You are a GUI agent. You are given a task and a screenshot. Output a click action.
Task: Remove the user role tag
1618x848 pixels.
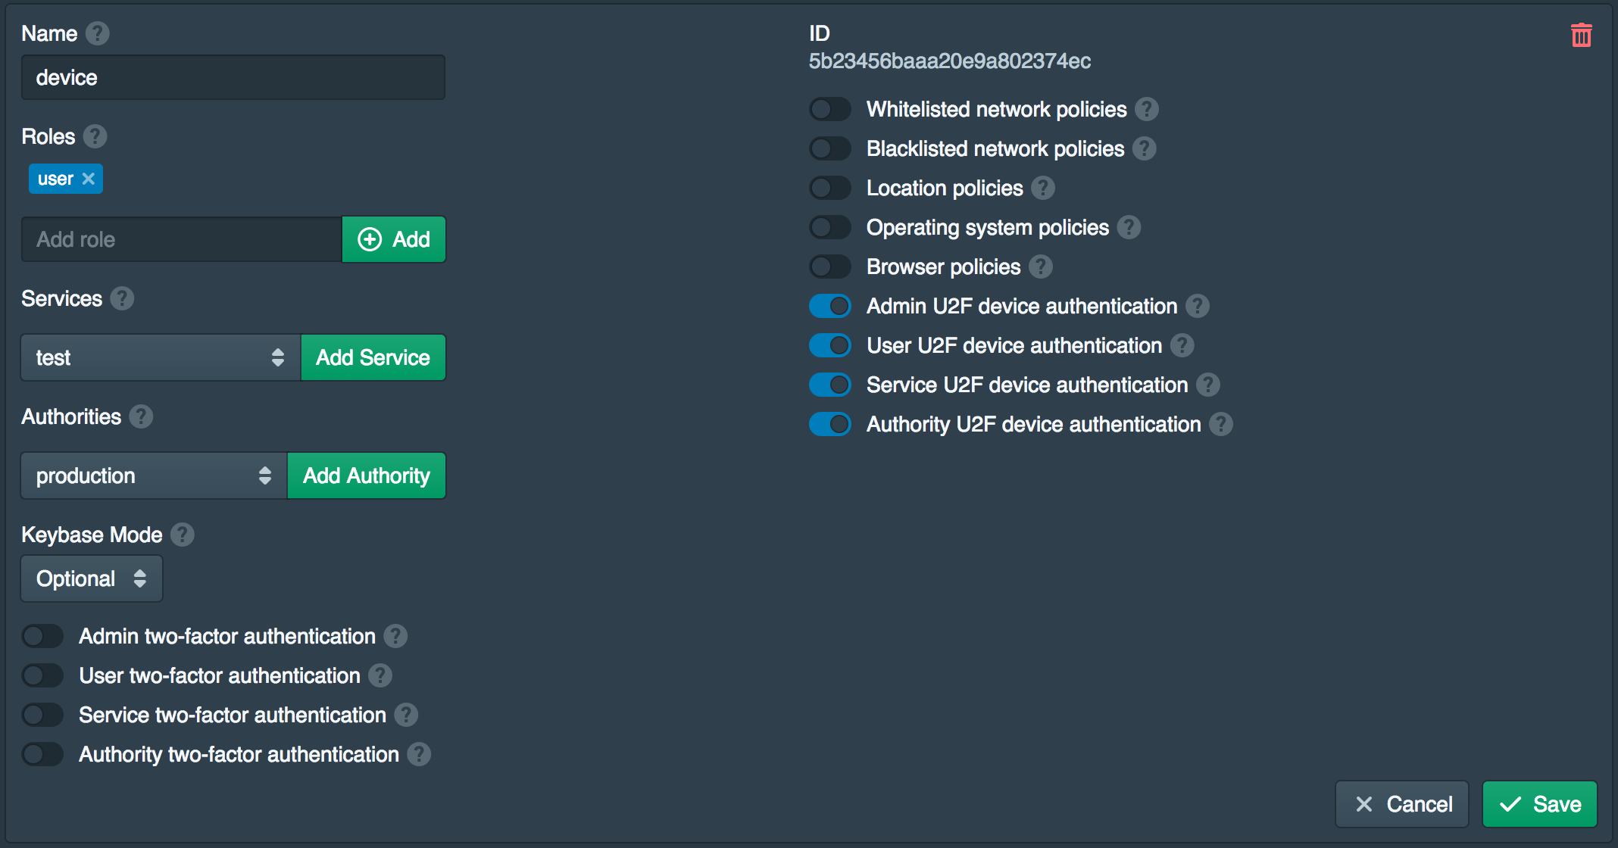coord(89,179)
